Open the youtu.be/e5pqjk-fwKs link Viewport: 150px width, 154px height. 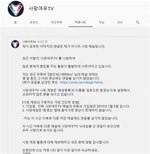tap(81, 82)
